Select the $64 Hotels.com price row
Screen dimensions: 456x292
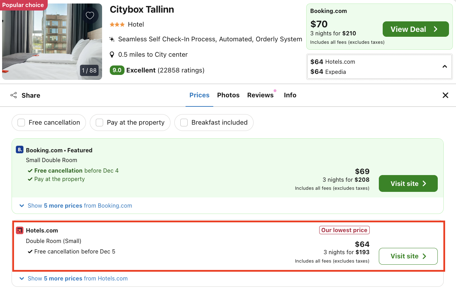point(333,62)
